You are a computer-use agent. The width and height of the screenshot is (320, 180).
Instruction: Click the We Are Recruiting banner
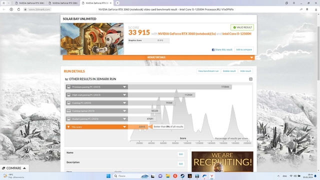(x=222, y=161)
